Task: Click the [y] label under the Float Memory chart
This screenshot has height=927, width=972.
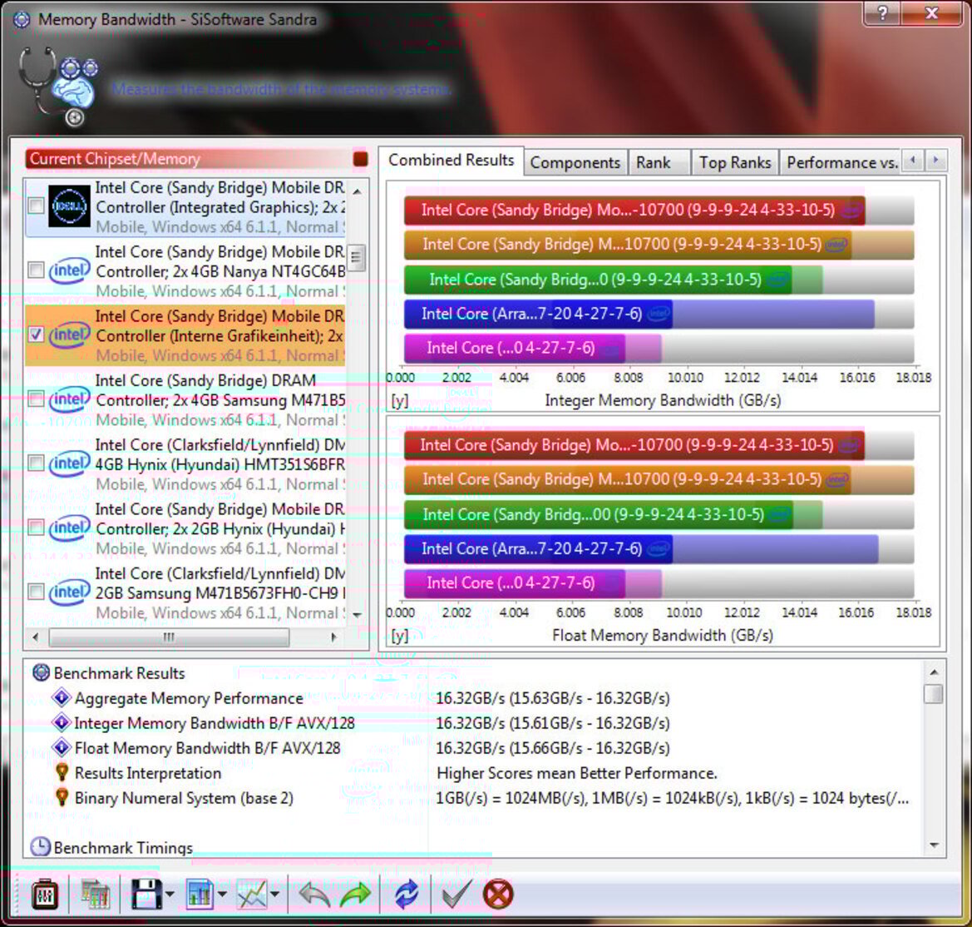Action: (x=400, y=636)
